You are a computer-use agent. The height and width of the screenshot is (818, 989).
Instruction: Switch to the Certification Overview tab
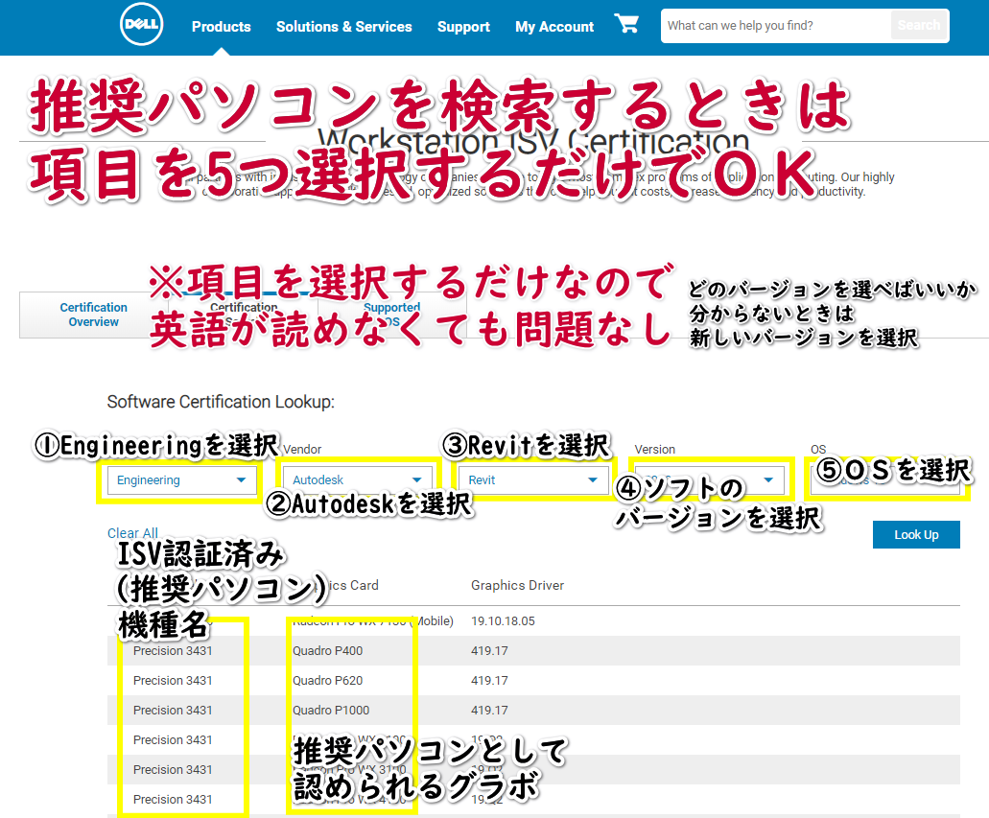coord(93,315)
